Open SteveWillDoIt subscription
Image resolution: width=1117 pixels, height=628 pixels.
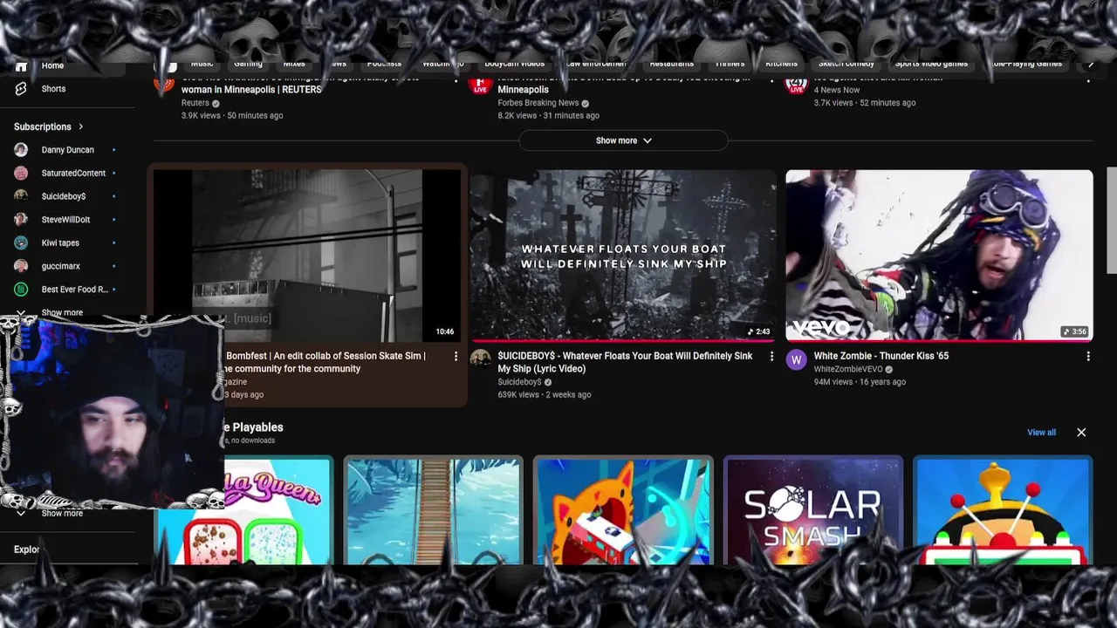[65, 220]
